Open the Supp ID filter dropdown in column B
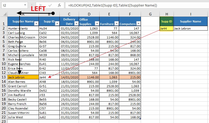209x123 pixels. pyautogui.click(x=57, y=24)
